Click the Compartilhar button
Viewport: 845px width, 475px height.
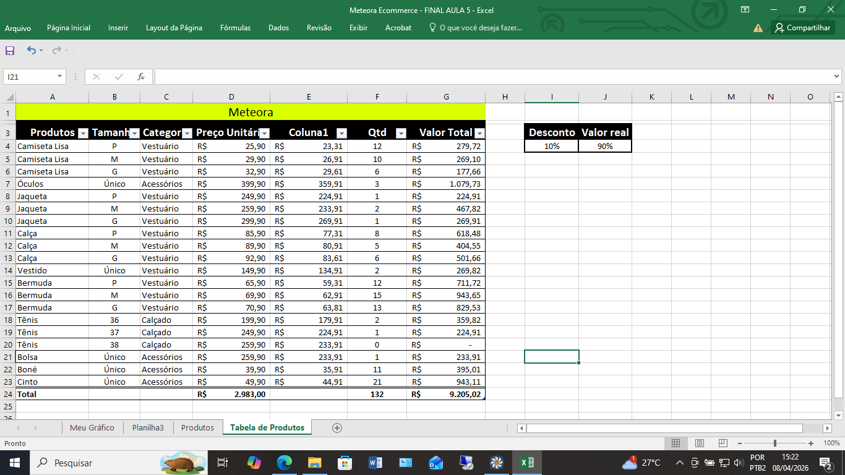pos(803,28)
